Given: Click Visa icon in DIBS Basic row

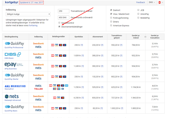Looking at the screenshot, I should pos(57,55).
